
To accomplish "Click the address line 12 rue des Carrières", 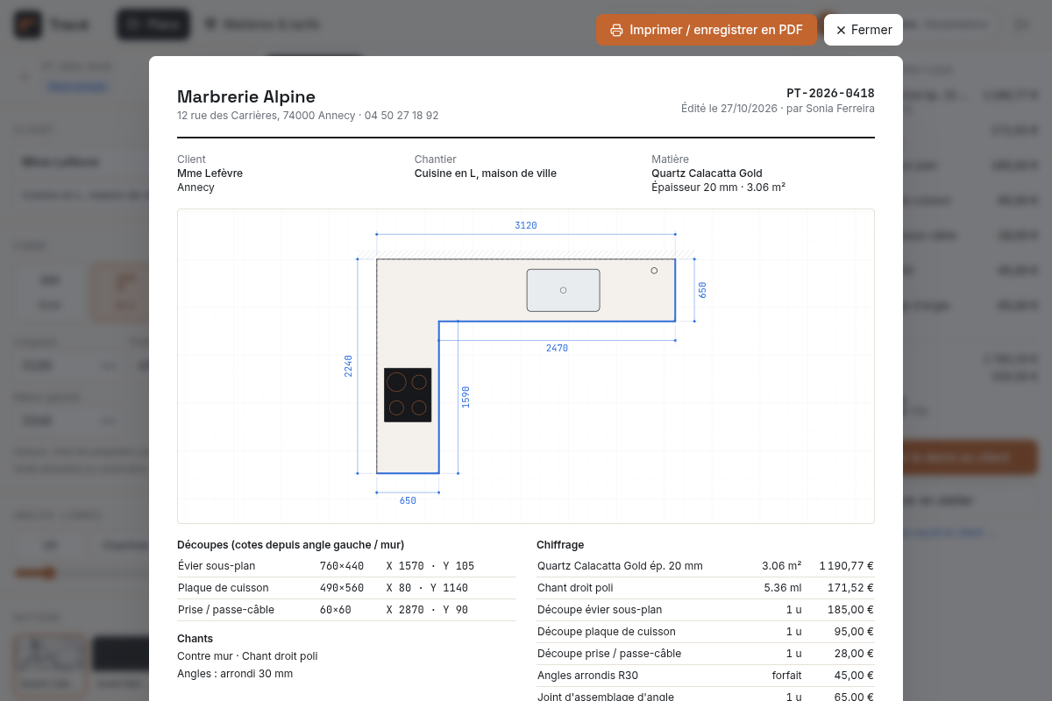I will 308,116.
